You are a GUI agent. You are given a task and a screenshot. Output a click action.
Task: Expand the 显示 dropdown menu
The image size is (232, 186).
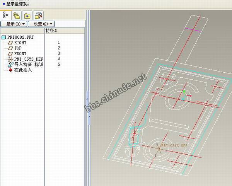point(13,24)
